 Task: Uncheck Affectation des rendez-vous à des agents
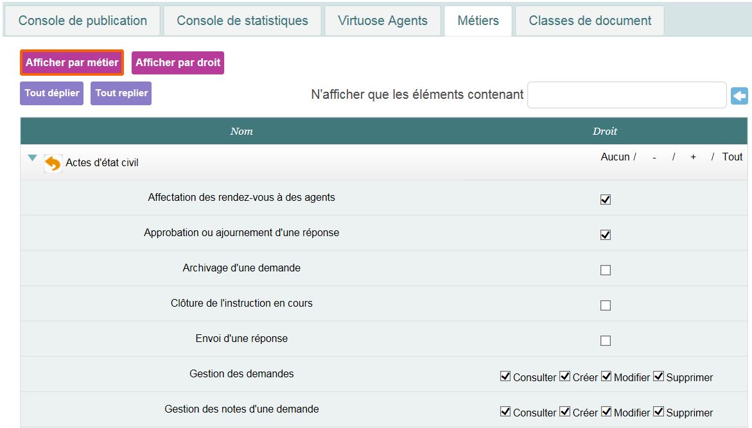605,200
